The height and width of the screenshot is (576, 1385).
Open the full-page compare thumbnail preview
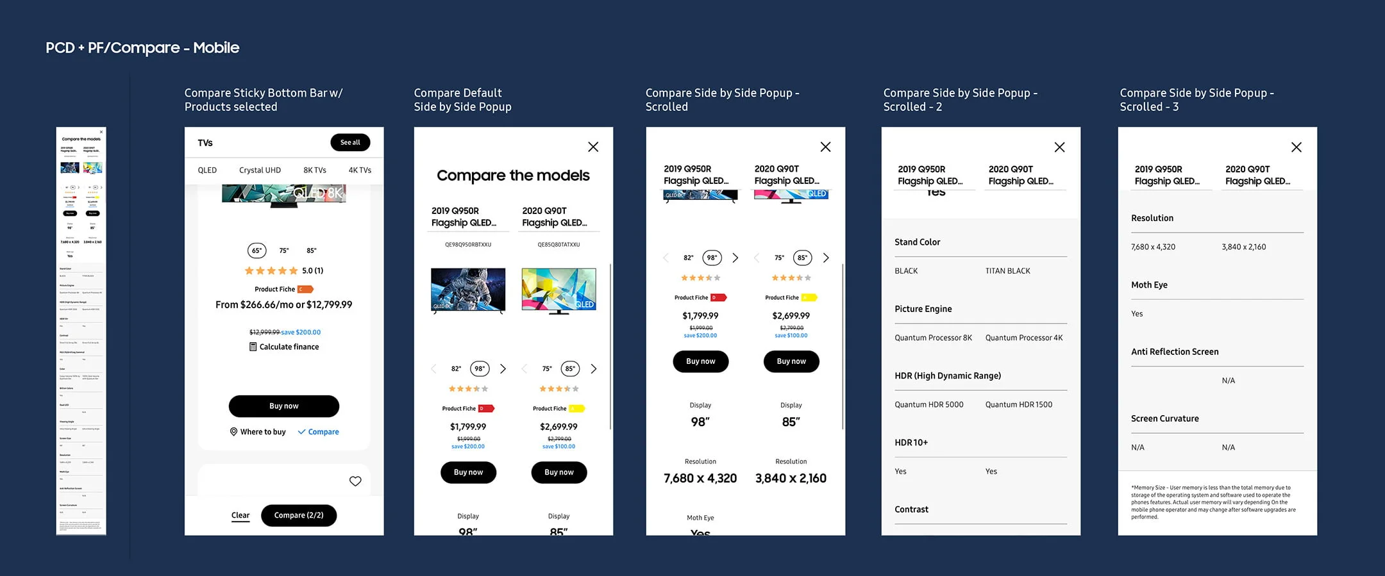tap(81, 331)
